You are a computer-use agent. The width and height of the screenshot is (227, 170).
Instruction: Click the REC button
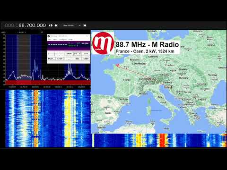(x=78, y=59)
